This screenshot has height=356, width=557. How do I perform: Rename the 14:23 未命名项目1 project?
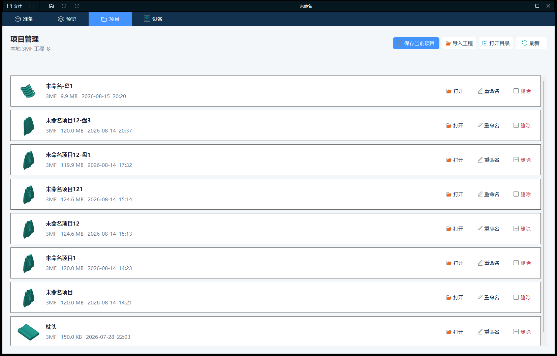coord(489,263)
